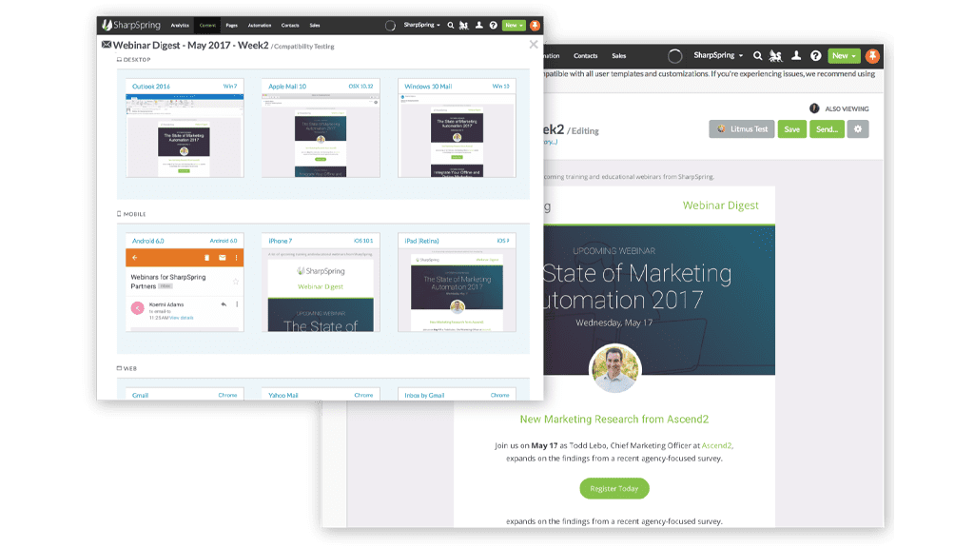Click the back arrow in the Android 6.0 preview

pyautogui.click(x=135, y=258)
